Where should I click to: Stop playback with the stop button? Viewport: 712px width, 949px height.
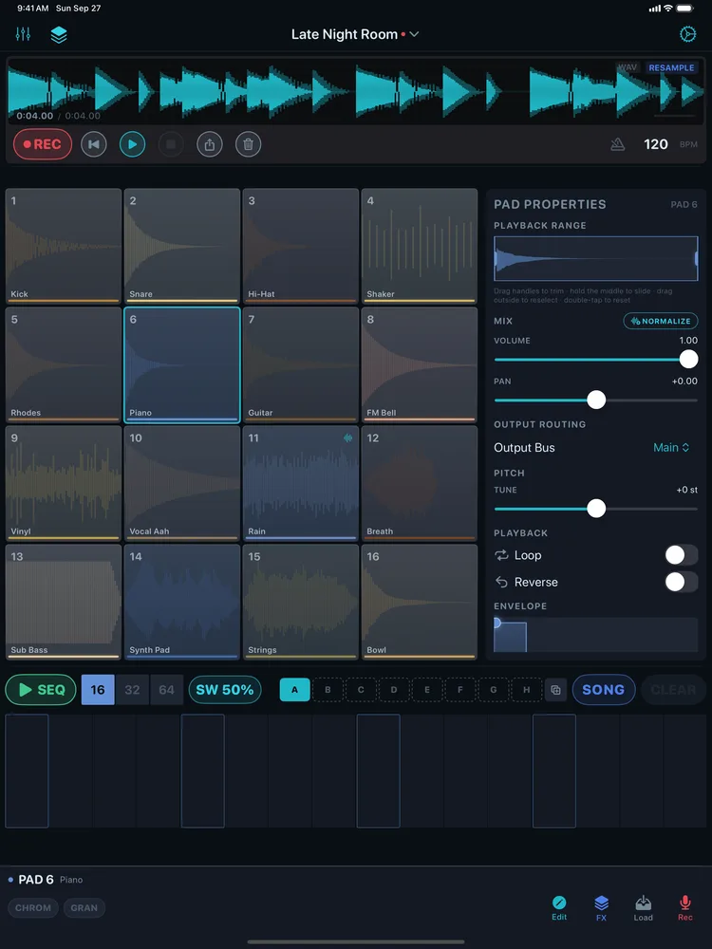[x=171, y=144]
